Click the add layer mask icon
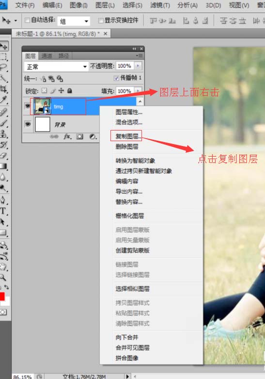265x379 pixels. point(79,136)
